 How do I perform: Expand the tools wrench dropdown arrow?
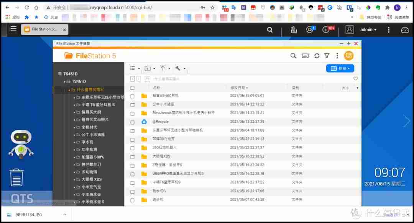tap(184, 69)
